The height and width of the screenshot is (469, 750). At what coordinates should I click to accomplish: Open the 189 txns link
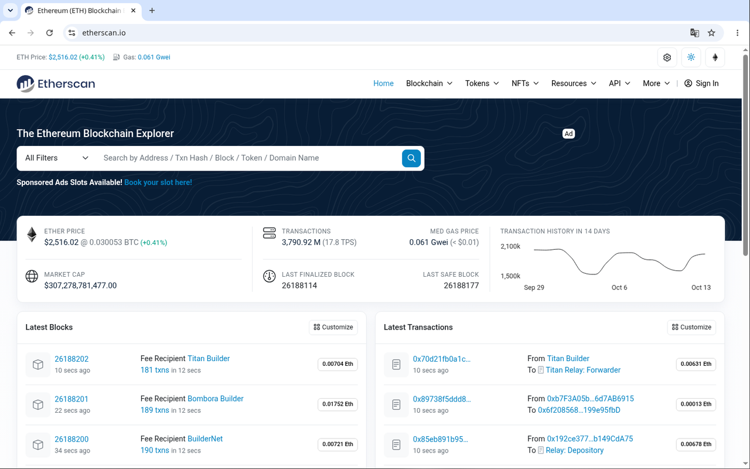pos(155,410)
